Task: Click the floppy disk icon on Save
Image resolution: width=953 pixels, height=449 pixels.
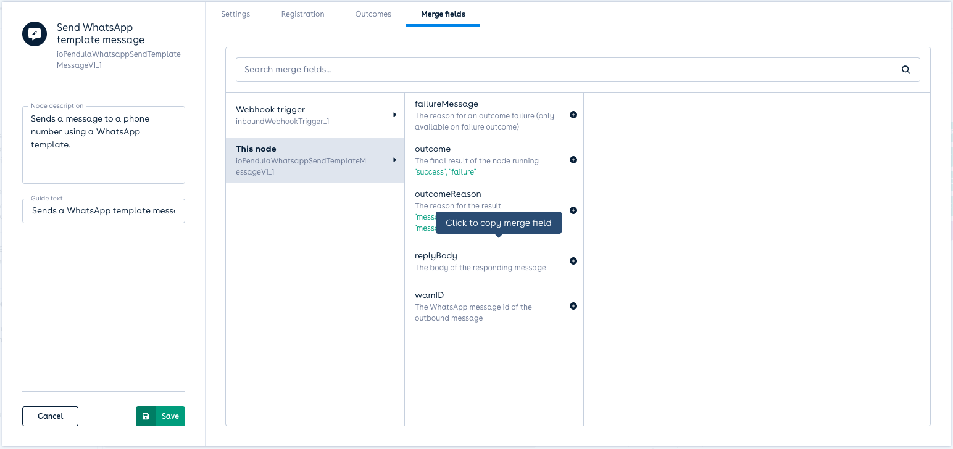Action: coord(146,416)
